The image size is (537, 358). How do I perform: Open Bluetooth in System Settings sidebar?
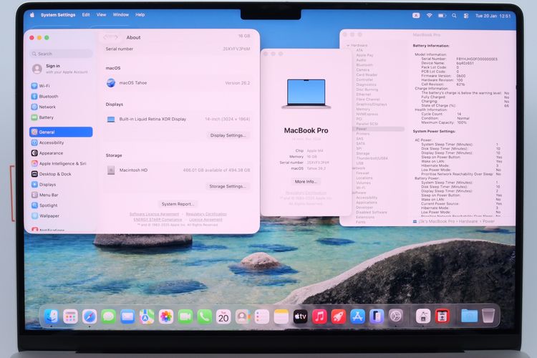[x=45, y=97]
